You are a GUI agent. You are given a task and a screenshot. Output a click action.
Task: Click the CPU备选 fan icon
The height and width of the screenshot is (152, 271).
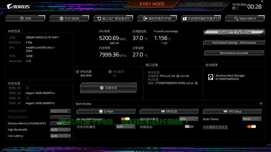[110, 71]
